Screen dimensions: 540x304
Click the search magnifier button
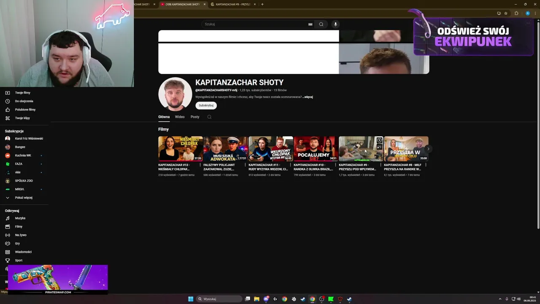point(321,24)
